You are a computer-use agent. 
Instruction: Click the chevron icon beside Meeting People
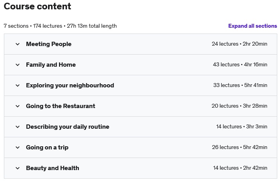click(x=18, y=44)
